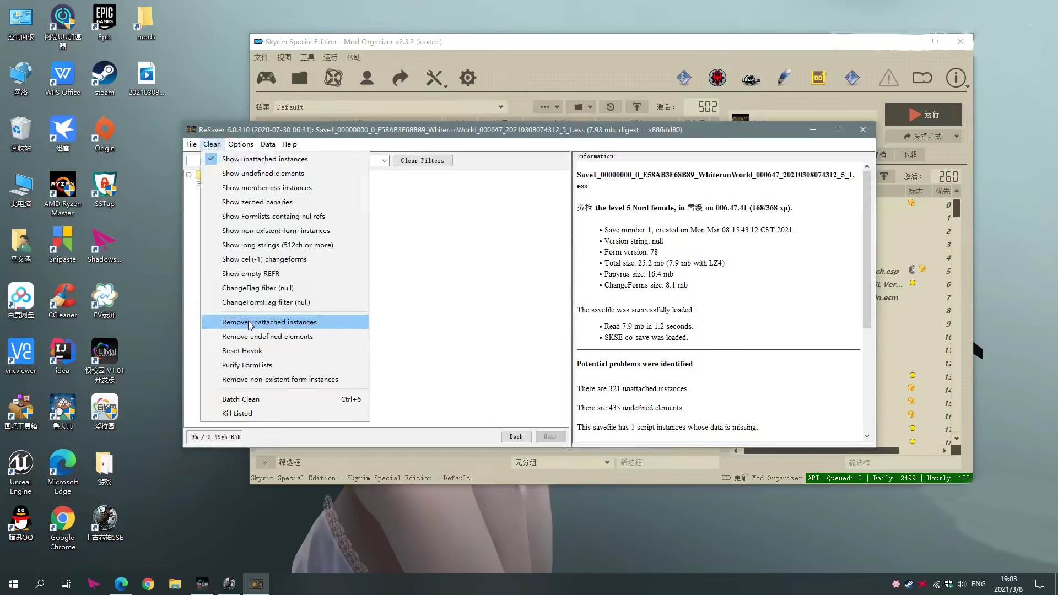
Task: Choose Reset Havok from Clean menu
Action: (285, 350)
